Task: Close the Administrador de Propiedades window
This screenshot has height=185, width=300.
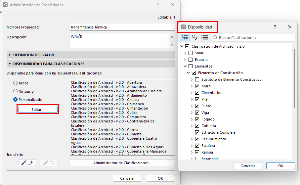Action: click(x=173, y=5)
